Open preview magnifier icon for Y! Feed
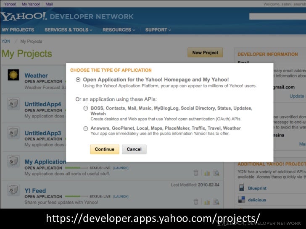 pos(216,202)
